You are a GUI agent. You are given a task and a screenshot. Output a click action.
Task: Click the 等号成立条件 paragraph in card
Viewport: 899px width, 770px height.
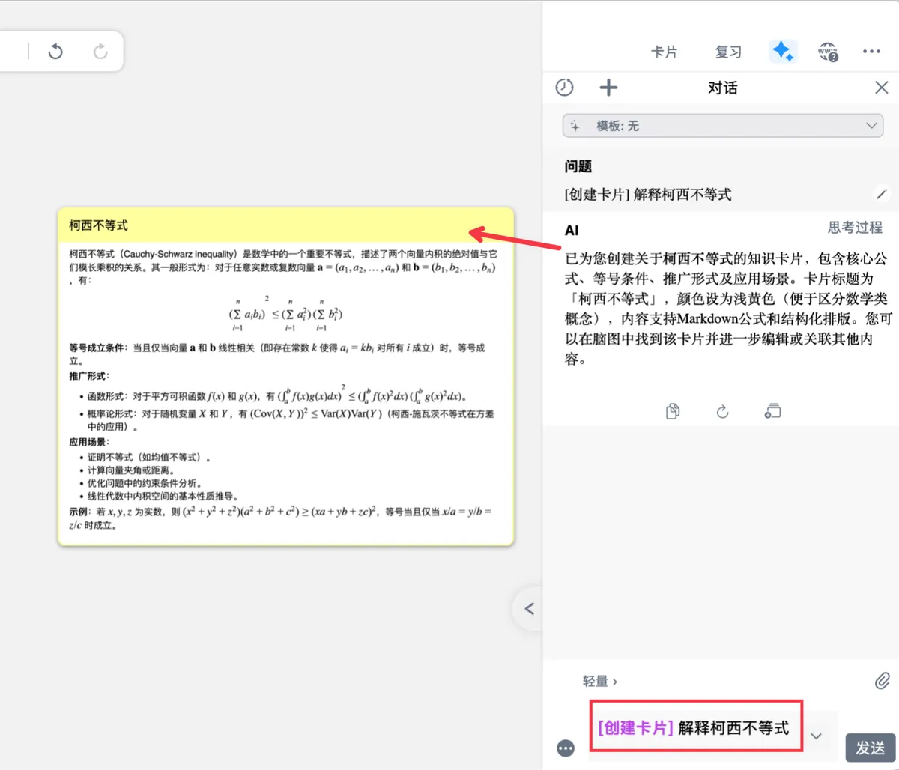[277, 354]
